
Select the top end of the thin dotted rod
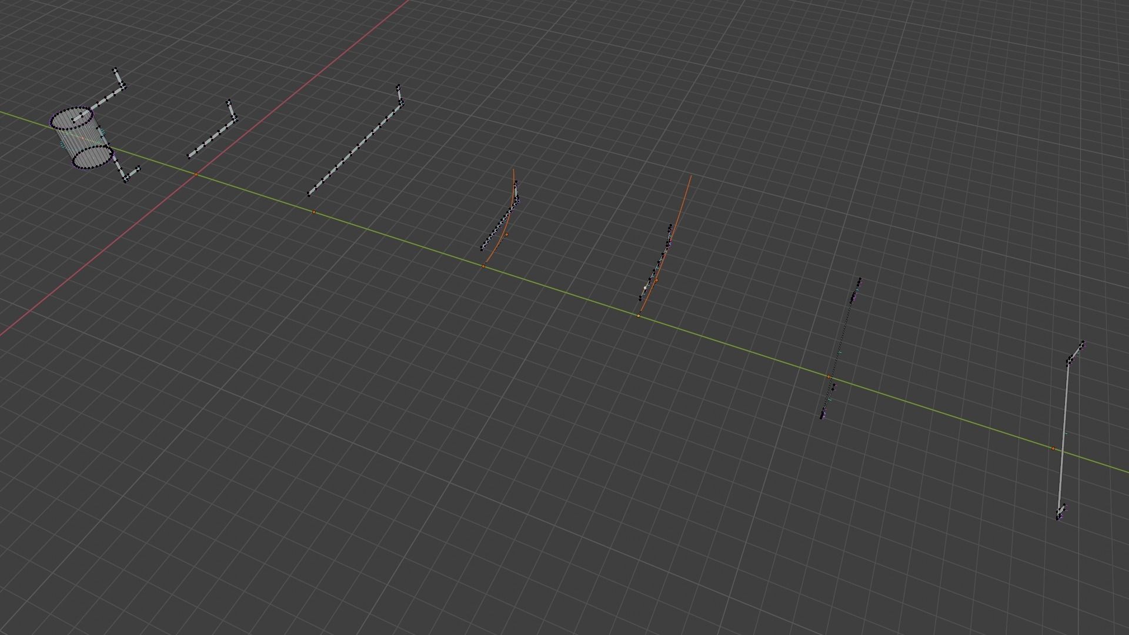pos(860,279)
